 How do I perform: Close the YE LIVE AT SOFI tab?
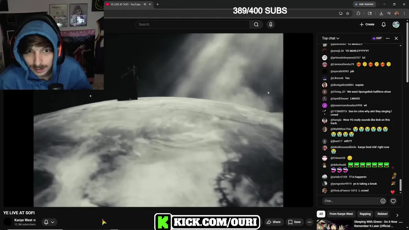pyautogui.click(x=150, y=4)
